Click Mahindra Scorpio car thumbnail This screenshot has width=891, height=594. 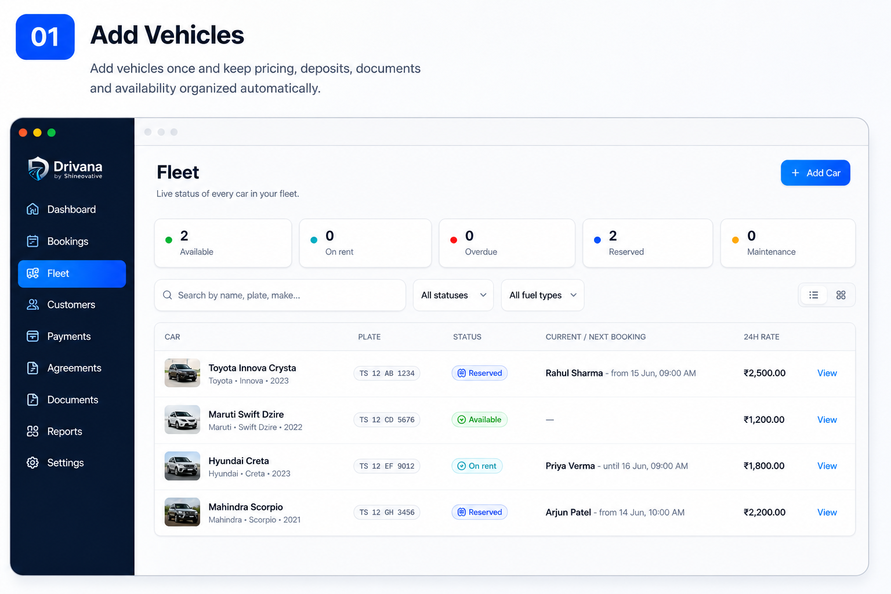click(182, 512)
